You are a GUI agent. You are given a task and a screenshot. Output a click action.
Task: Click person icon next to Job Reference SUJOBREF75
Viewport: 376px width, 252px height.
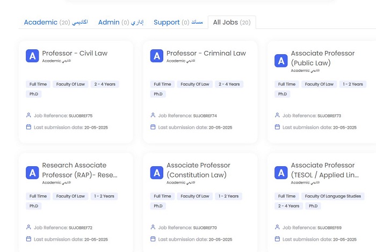click(x=28, y=115)
